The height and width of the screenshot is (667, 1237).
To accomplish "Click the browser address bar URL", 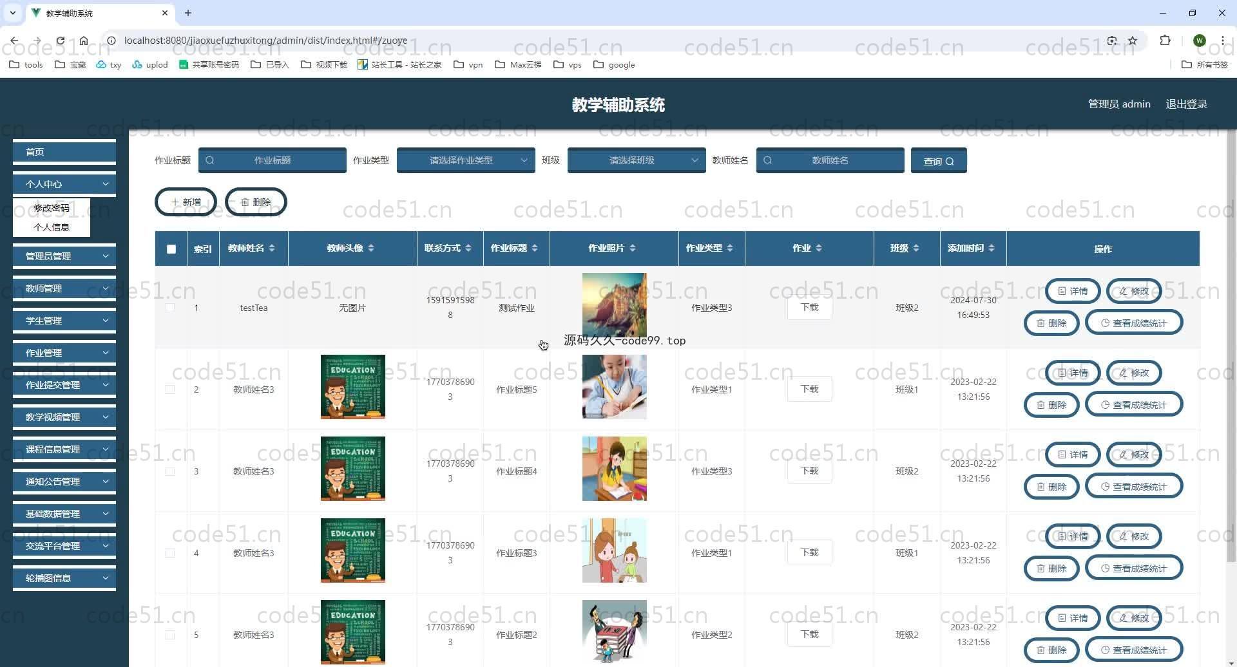I will point(265,41).
